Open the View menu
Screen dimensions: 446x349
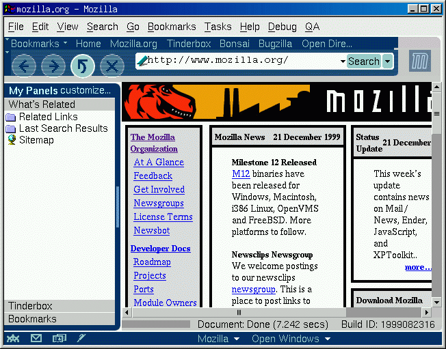pos(68,27)
